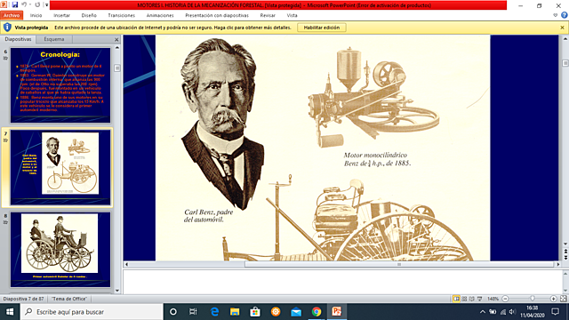The image size is (569, 320).
Task: Click the Redo icon in quick access toolbar
Action: tap(37, 4)
